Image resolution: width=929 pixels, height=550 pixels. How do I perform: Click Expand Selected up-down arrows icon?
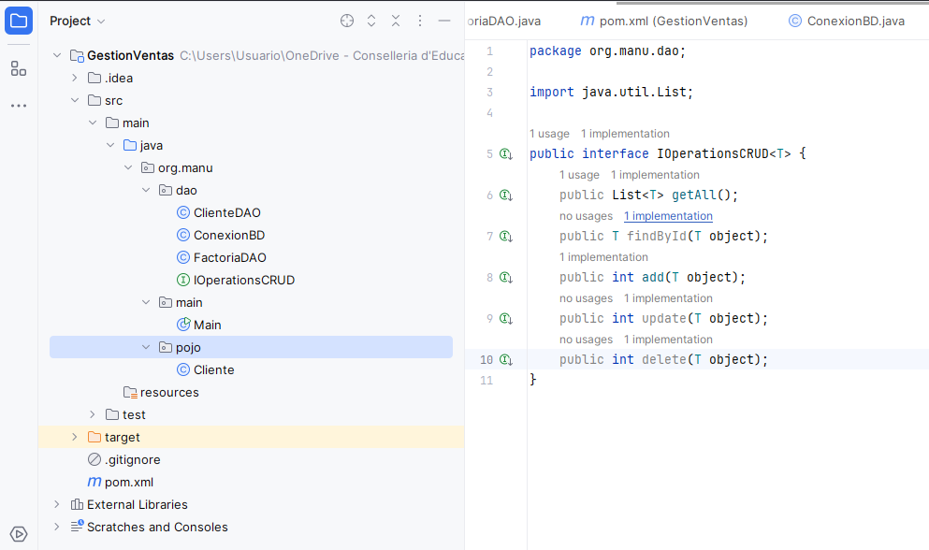(371, 22)
